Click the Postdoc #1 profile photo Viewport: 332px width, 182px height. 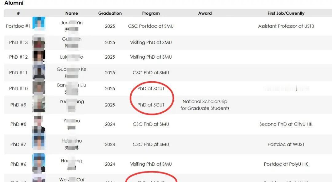pyautogui.click(x=39, y=24)
